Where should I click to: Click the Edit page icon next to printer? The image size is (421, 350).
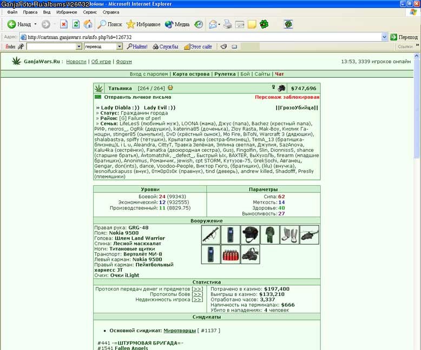coord(240,24)
